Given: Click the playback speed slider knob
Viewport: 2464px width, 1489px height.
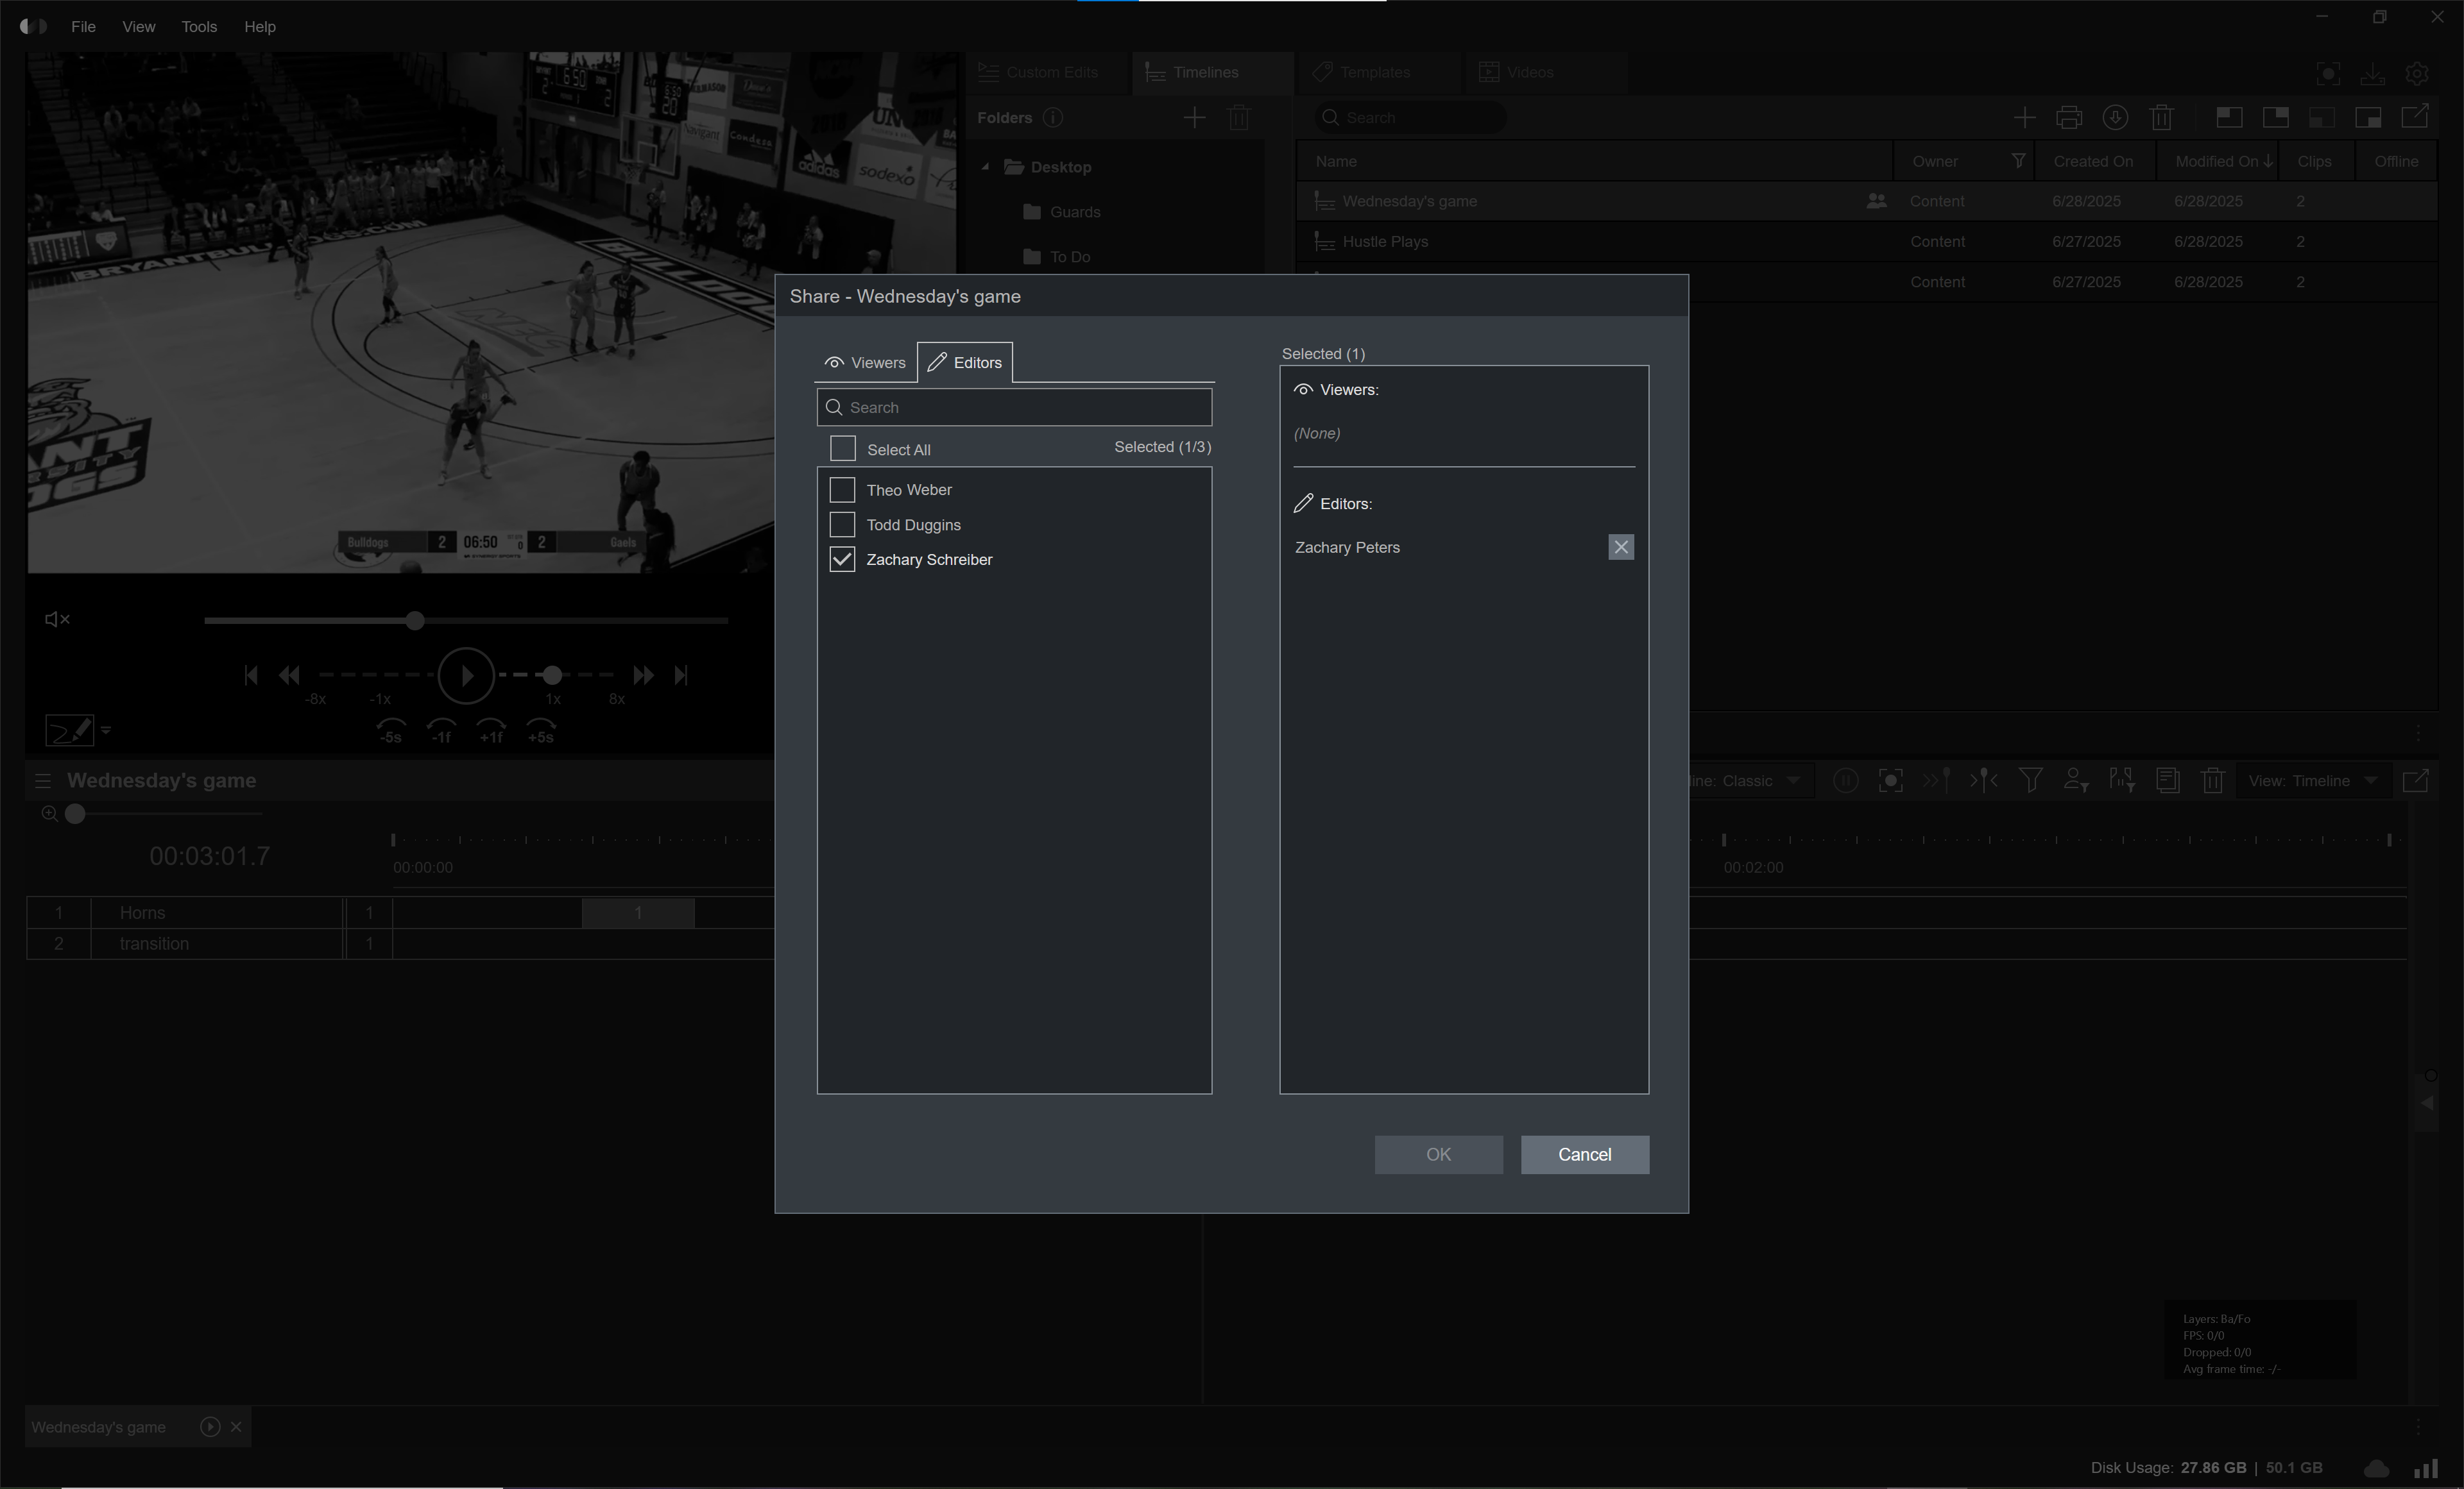Looking at the screenshot, I should 552,675.
